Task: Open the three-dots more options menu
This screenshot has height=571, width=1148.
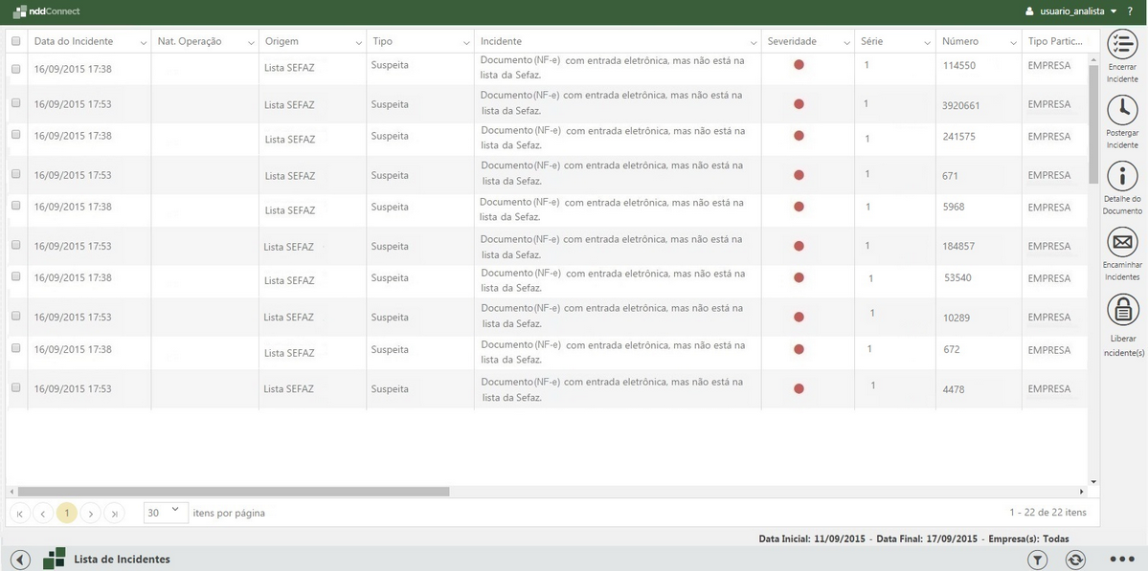Action: click(x=1121, y=560)
